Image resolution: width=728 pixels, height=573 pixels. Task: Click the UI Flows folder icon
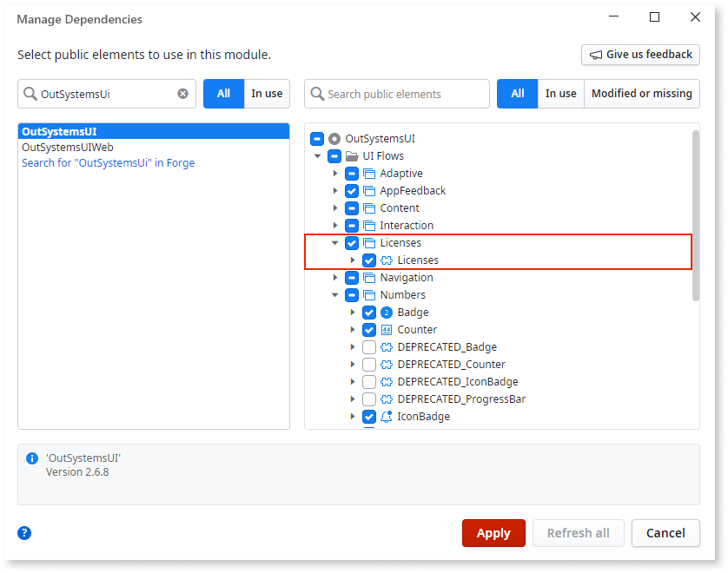coord(351,156)
